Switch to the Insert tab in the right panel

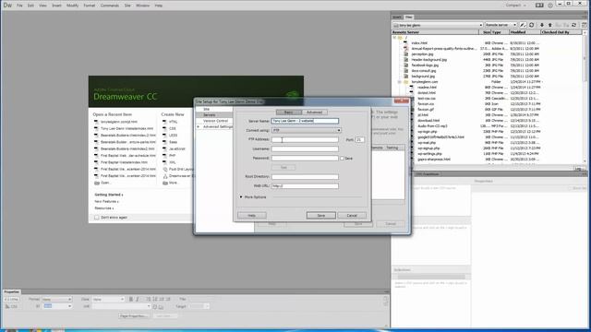(397, 17)
